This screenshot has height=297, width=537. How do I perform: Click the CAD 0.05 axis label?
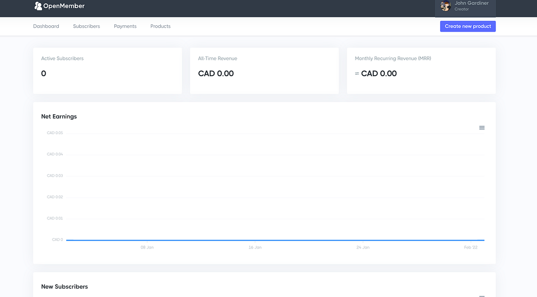(x=55, y=133)
